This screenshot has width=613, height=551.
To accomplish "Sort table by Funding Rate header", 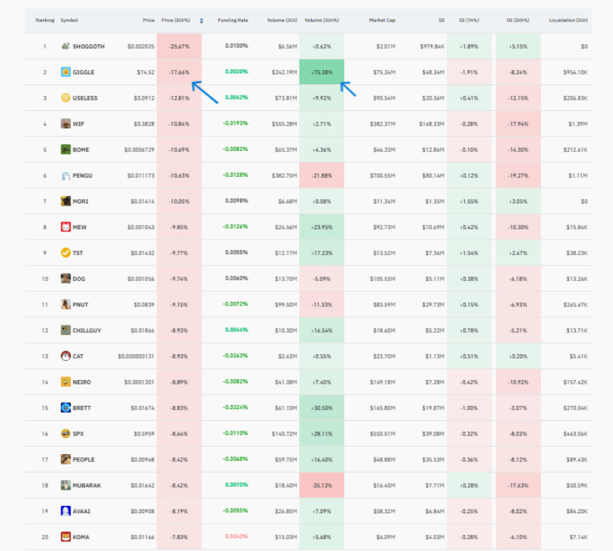I will coord(232,20).
